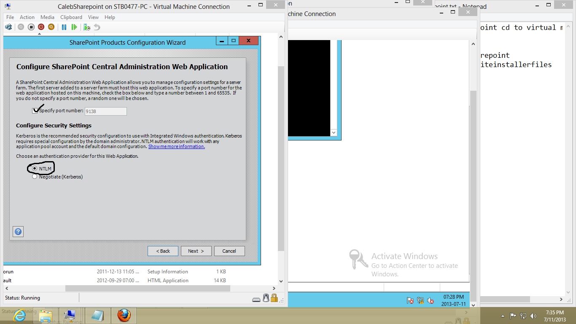This screenshot has height=324, width=576.
Task: Click the Turn Off VM stop icon
Action: click(x=31, y=27)
